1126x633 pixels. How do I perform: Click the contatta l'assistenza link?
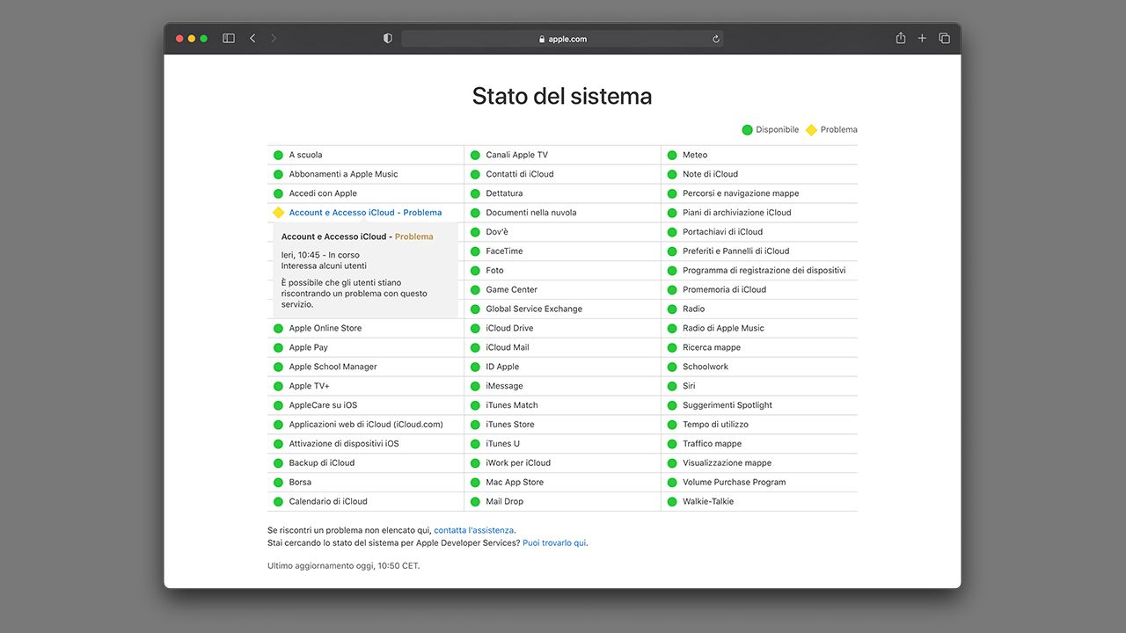(473, 530)
